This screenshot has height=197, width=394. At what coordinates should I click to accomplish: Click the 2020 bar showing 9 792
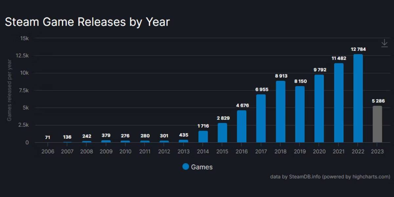(x=319, y=109)
